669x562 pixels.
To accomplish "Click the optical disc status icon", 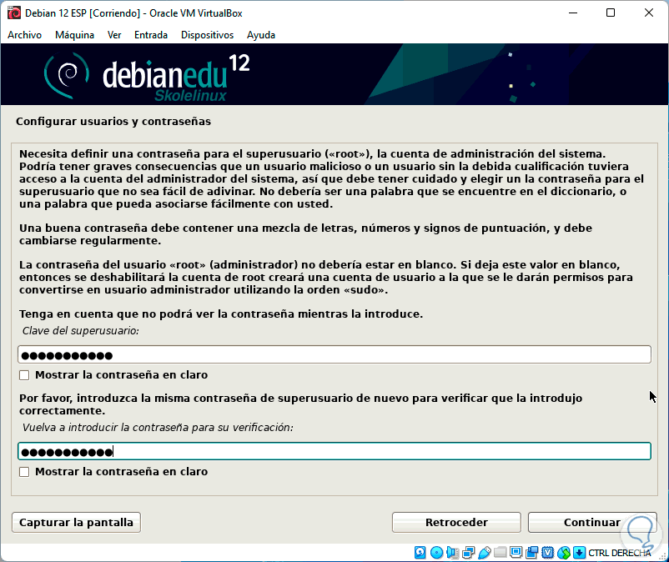I will (x=436, y=553).
